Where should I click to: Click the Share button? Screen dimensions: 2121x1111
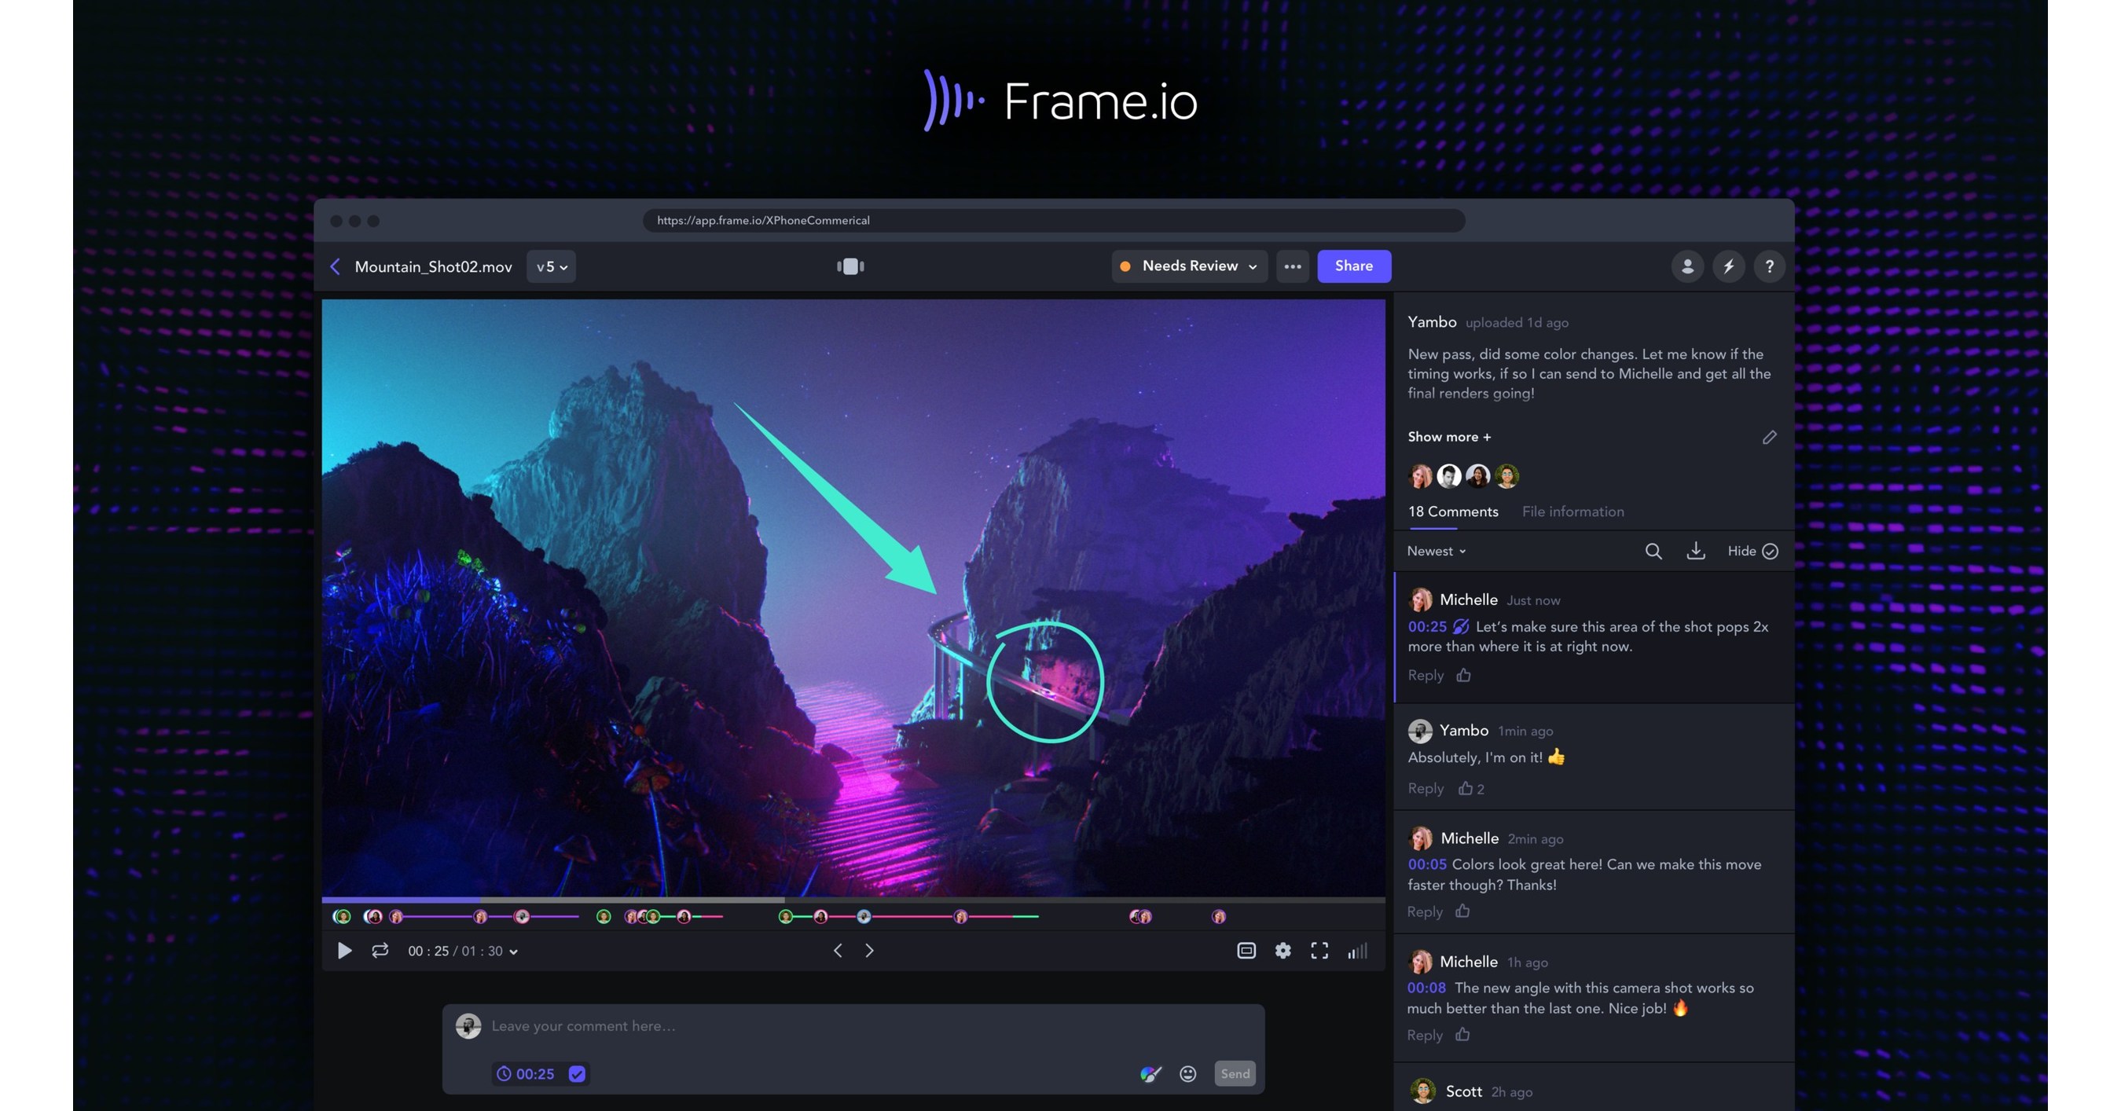[x=1353, y=266]
